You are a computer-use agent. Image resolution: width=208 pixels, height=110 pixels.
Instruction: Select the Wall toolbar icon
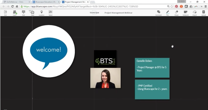(23, 12)
